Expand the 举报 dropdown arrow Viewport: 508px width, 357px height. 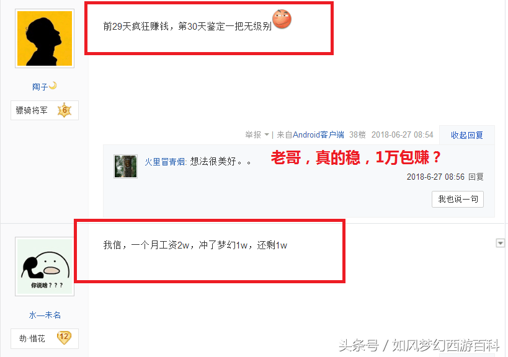[267, 134]
